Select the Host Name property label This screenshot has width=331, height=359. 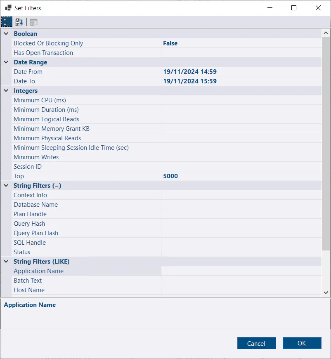(29, 290)
